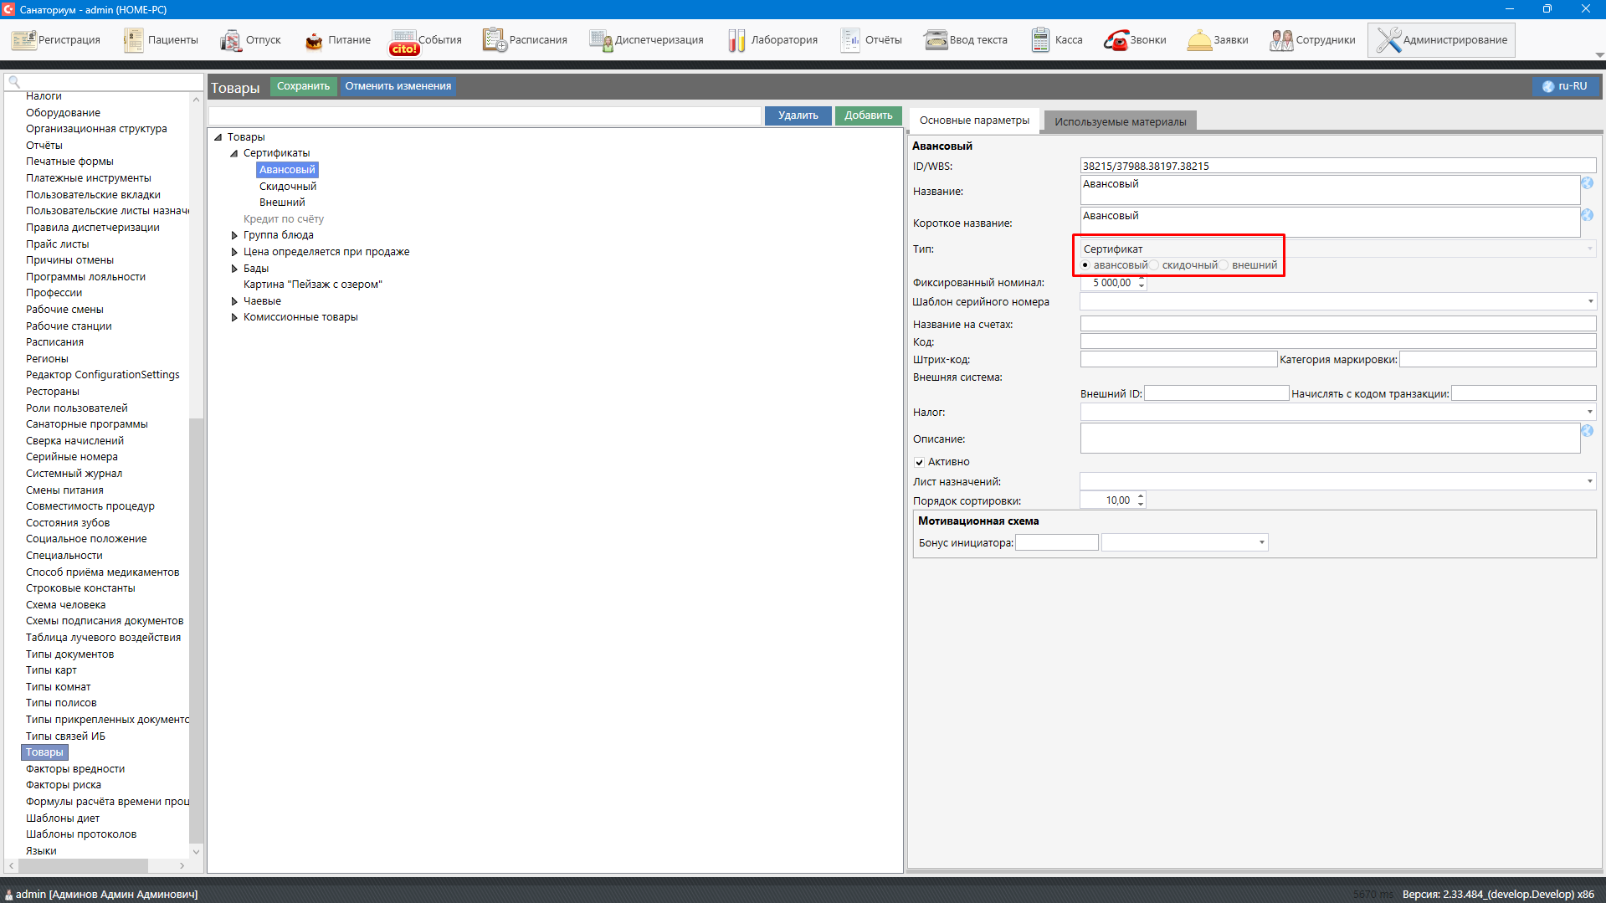Select the скидочный radio button

[1155, 265]
